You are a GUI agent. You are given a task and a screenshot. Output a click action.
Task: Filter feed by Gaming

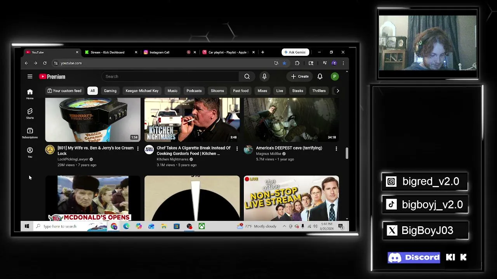click(110, 91)
